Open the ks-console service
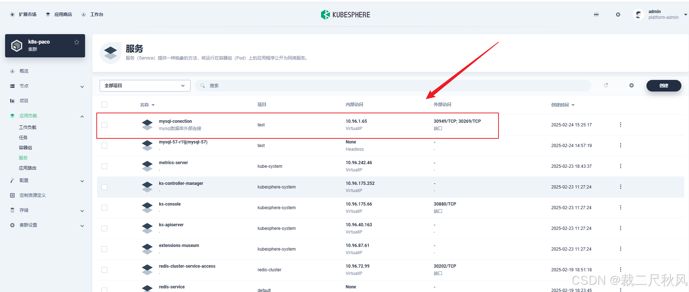This screenshot has width=689, height=292. (x=170, y=204)
